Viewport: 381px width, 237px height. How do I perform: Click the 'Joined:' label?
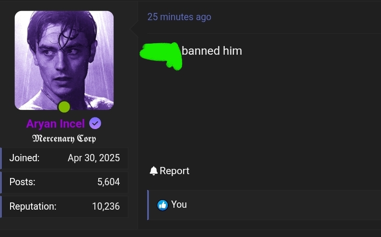[24, 158]
